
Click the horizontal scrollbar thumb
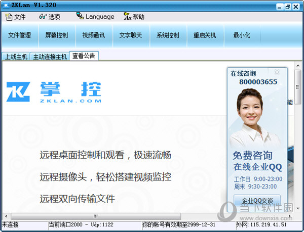(x=96, y=216)
